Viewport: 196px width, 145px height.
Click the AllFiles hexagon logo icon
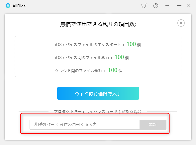pyautogui.click(x=8, y=6)
